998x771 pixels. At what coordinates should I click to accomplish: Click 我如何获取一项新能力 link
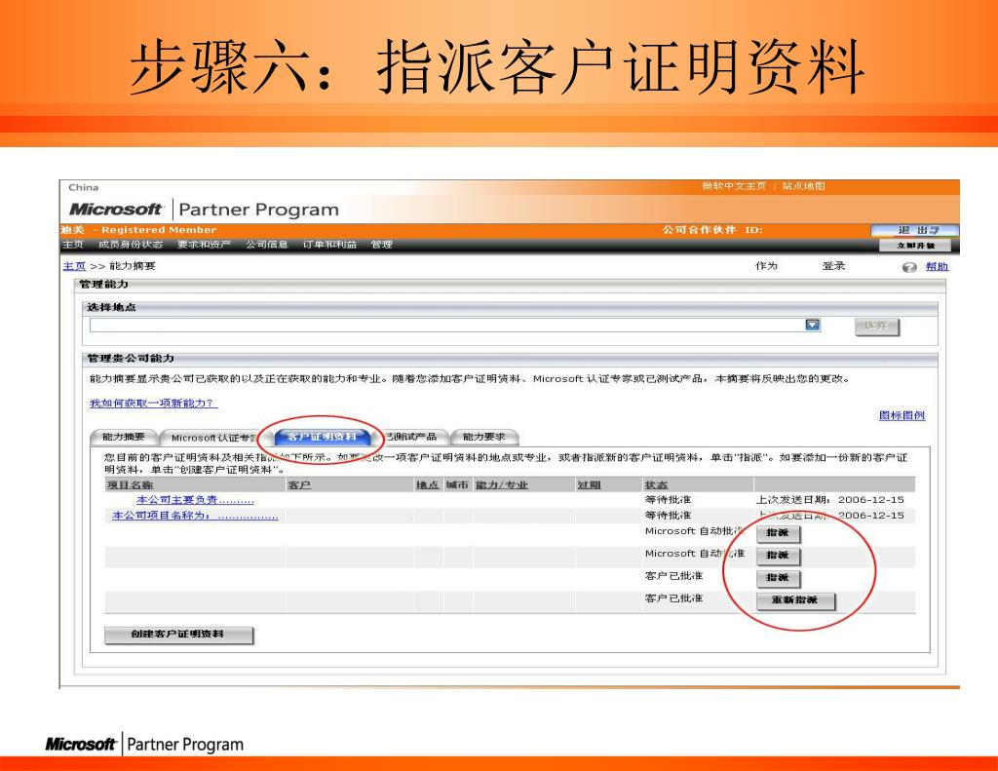point(153,403)
